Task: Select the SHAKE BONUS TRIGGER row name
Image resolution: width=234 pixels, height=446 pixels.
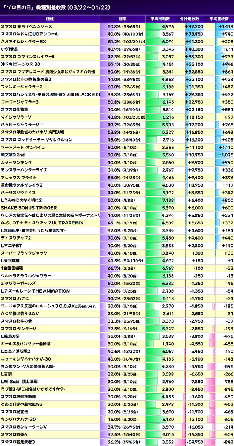Action: pos(28,208)
